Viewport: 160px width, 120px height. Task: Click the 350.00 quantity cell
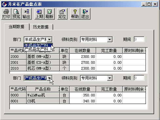click(83, 95)
